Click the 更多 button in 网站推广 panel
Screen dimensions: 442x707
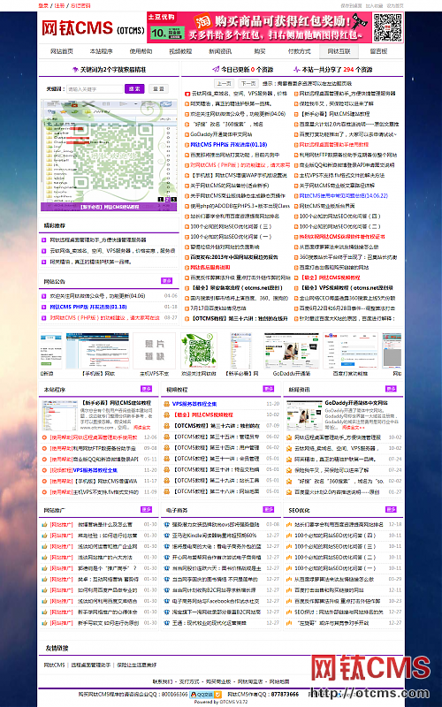[x=146, y=510]
